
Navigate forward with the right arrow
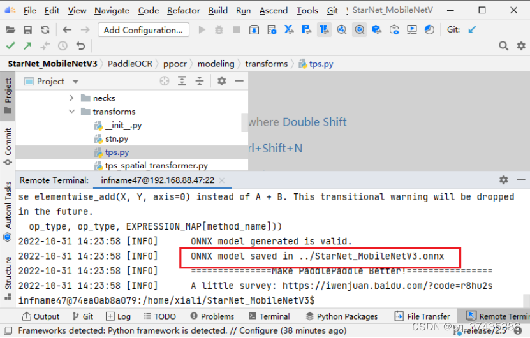(85, 30)
